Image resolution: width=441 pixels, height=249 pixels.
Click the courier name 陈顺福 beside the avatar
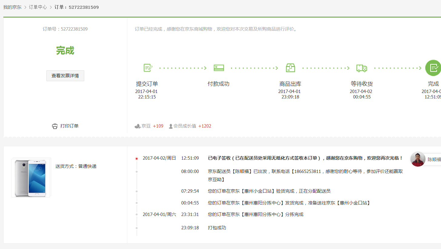(x=434, y=159)
